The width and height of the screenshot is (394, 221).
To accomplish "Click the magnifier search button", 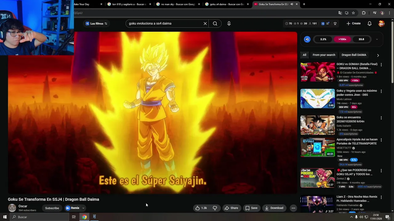I will [215, 23].
